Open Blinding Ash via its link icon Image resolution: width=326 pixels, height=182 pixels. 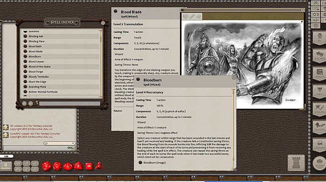pyautogui.click(x=25, y=36)
